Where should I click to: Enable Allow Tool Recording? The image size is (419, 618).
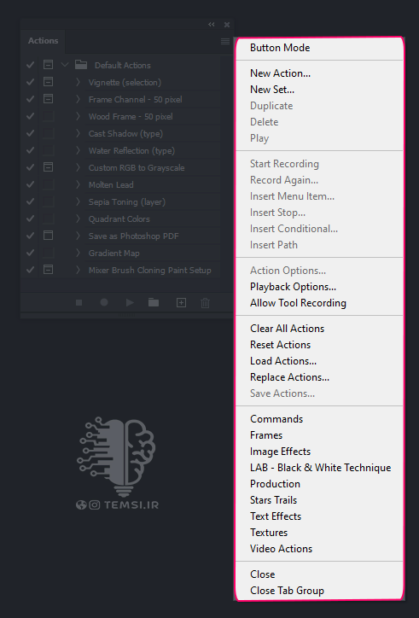pos(298,303)
